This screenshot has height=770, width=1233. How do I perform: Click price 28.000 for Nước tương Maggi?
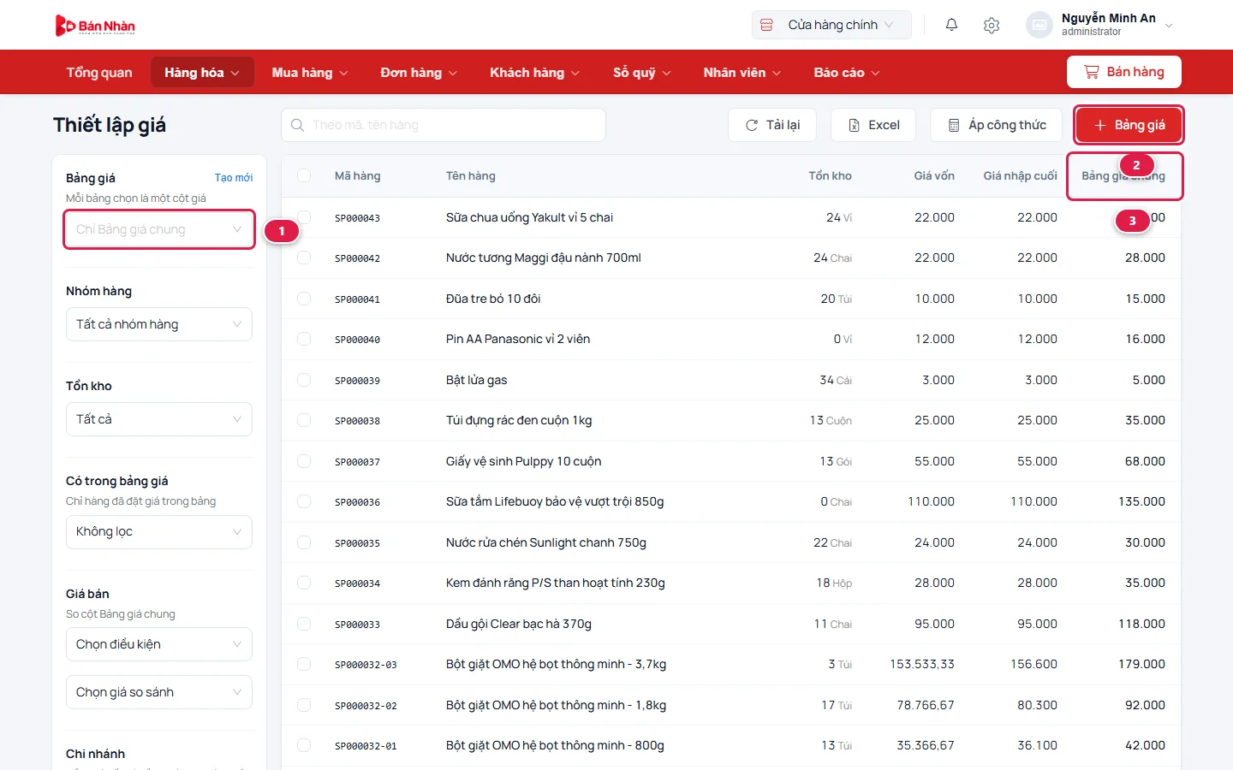1145,258
